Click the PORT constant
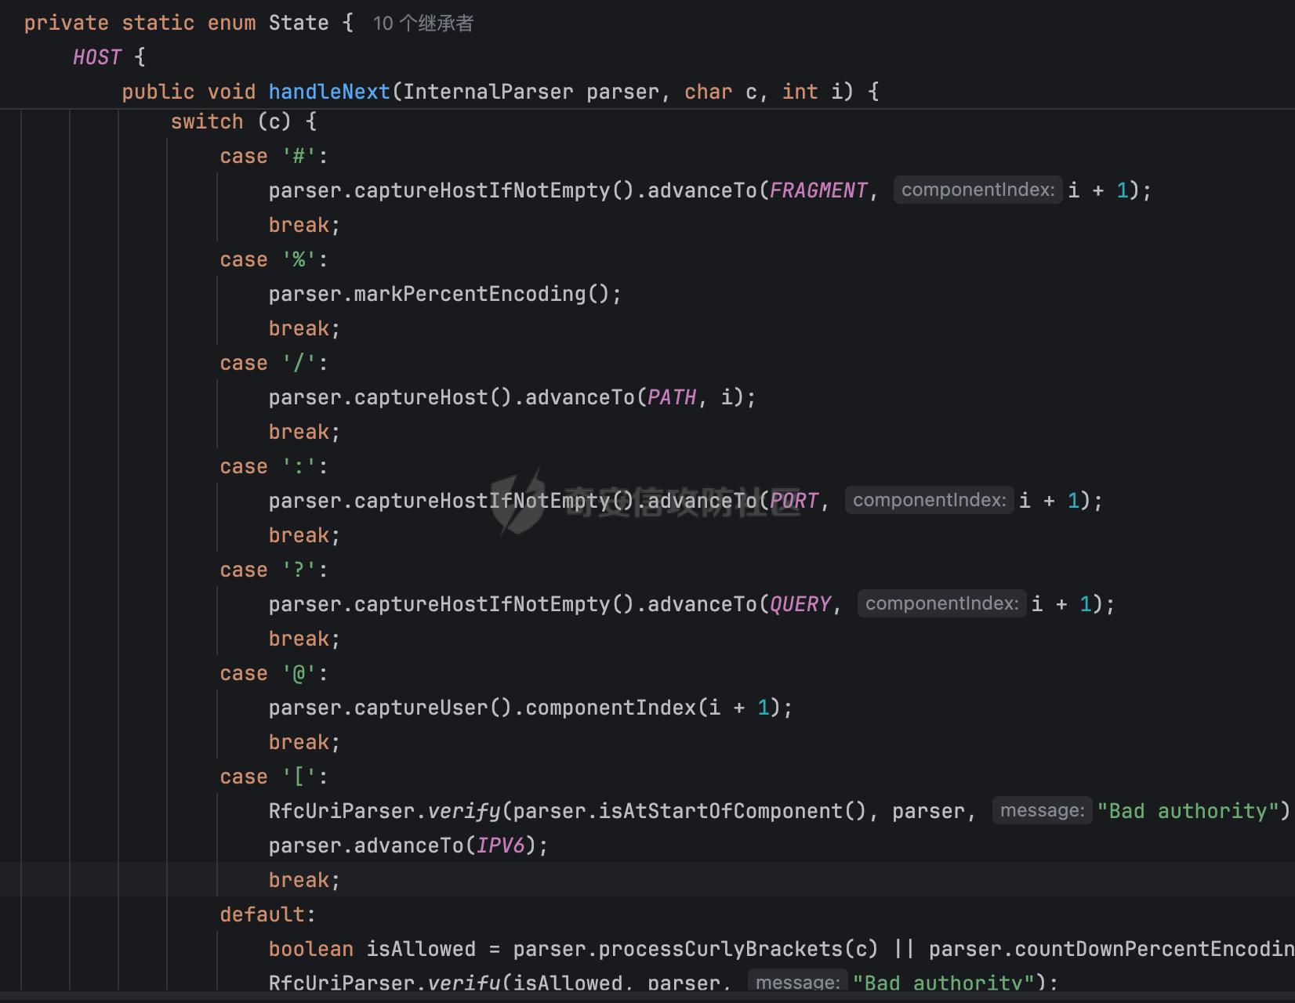The image size is (1295, 1003). tap(794, 501)
